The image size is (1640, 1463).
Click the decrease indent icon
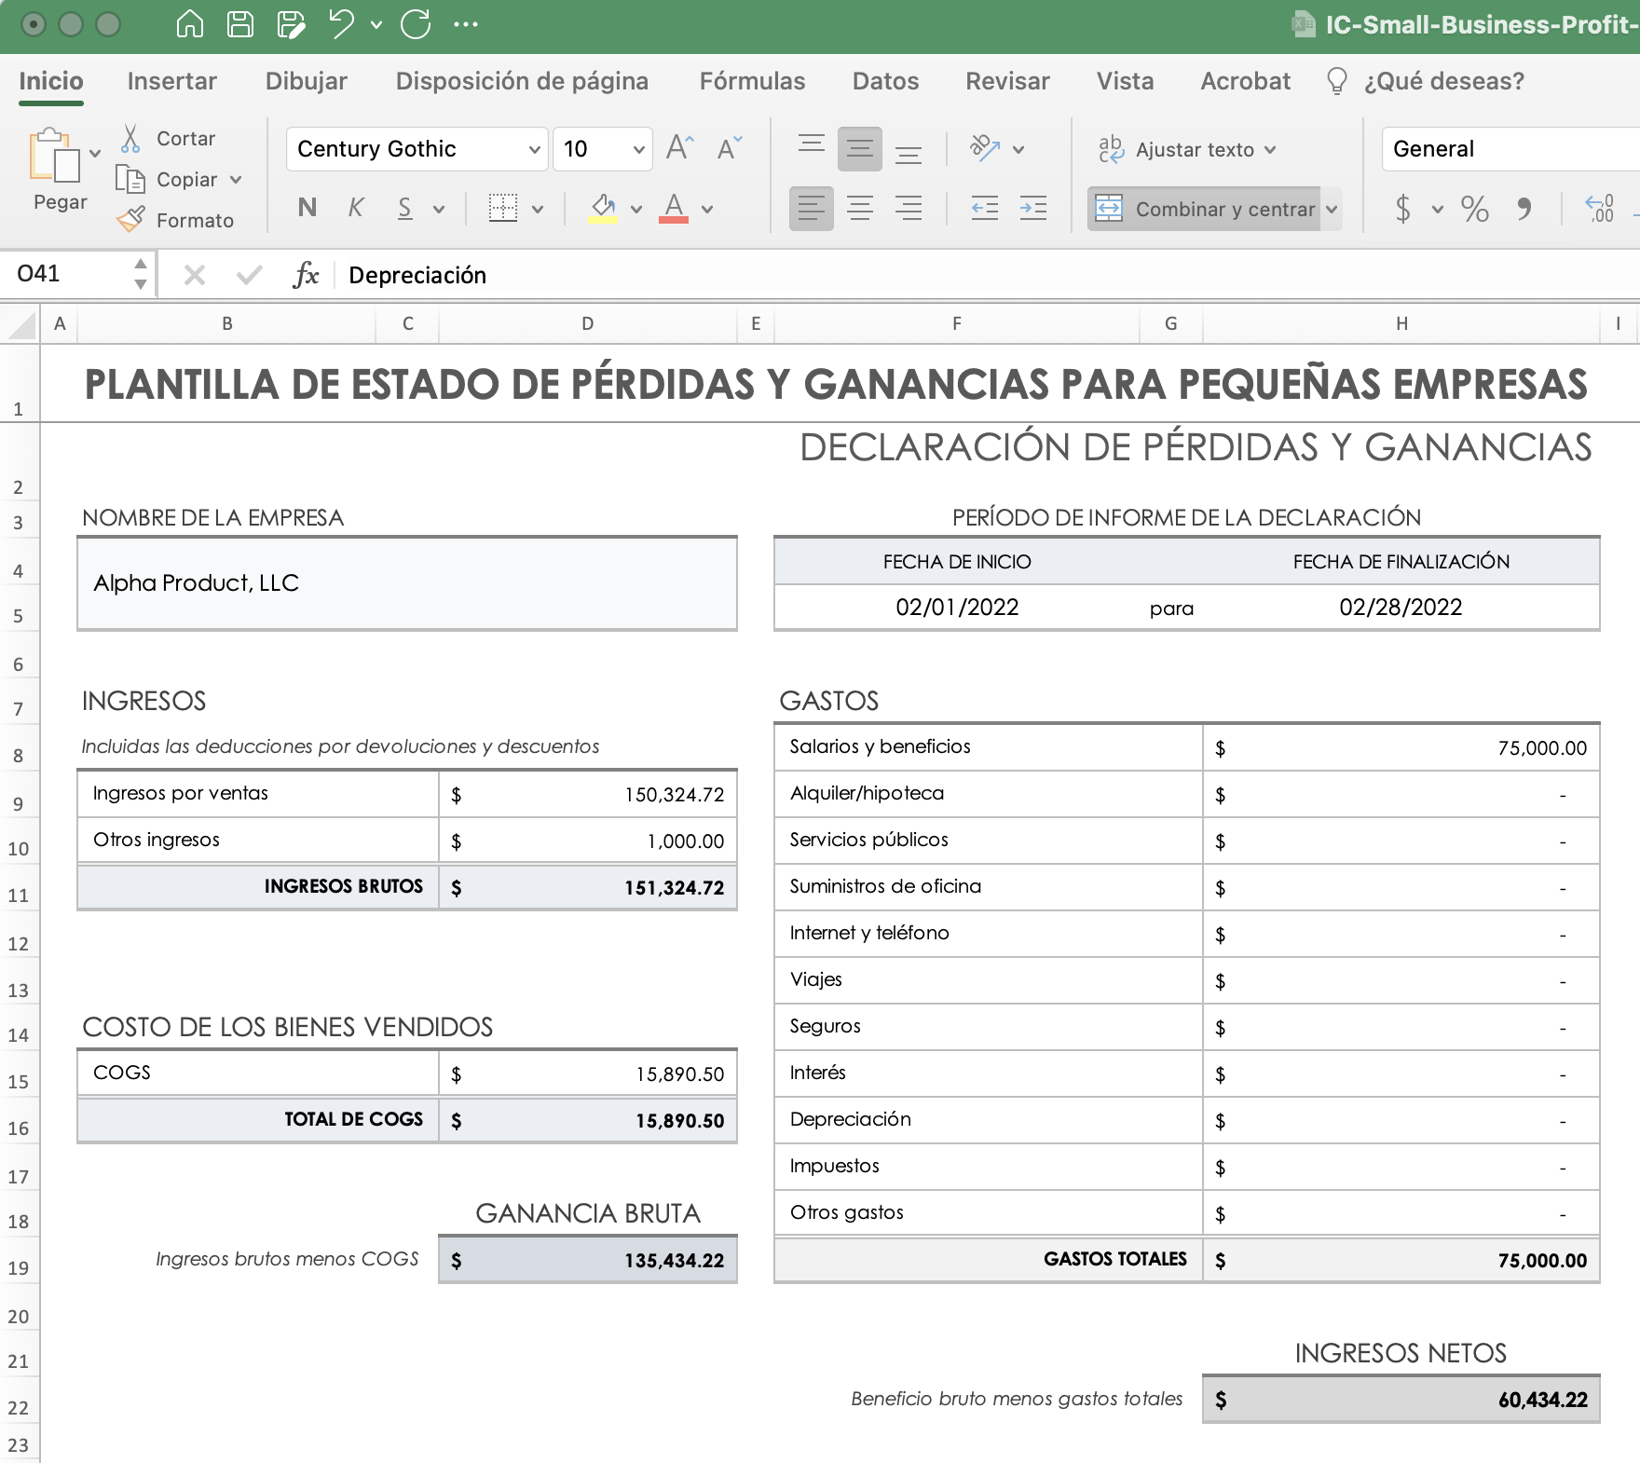click(985, 208)
